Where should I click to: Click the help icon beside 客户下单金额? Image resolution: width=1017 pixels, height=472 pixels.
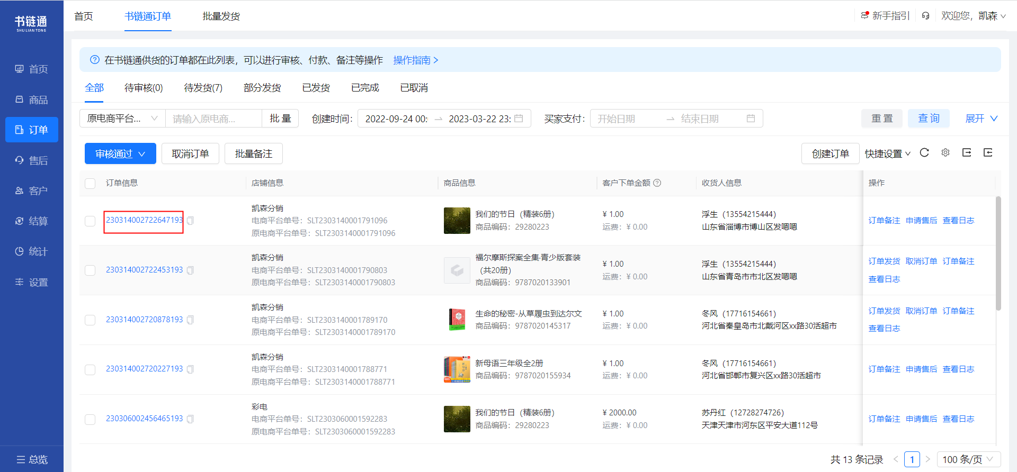[657, 183]
